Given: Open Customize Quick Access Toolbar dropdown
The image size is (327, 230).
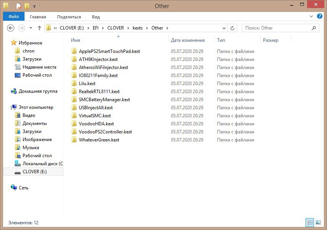Looking at the screenshot, I should coord(34,7).
